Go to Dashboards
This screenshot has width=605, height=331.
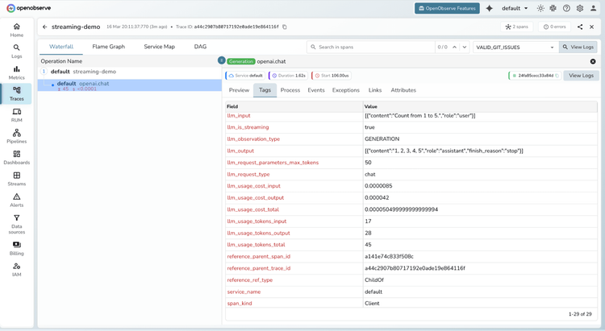click(17, 158)
